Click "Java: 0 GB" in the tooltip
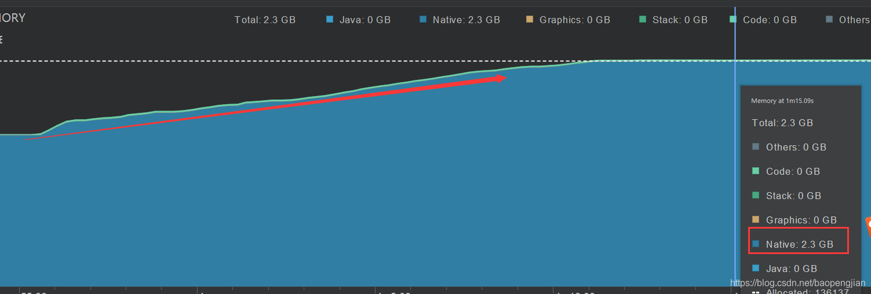The height and width of the screenshot is (294, 871). coord(791,269)
